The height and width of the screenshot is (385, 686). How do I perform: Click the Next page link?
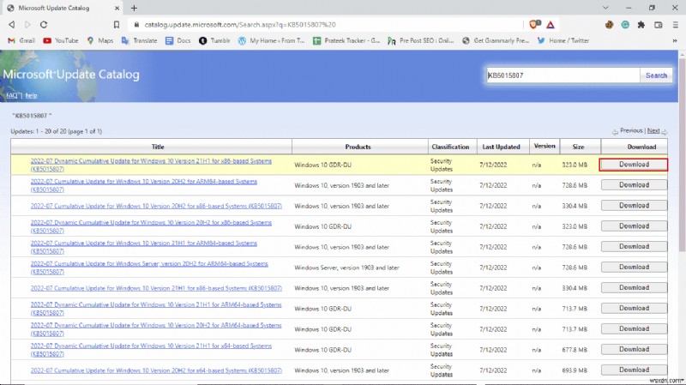pos(653,131)
